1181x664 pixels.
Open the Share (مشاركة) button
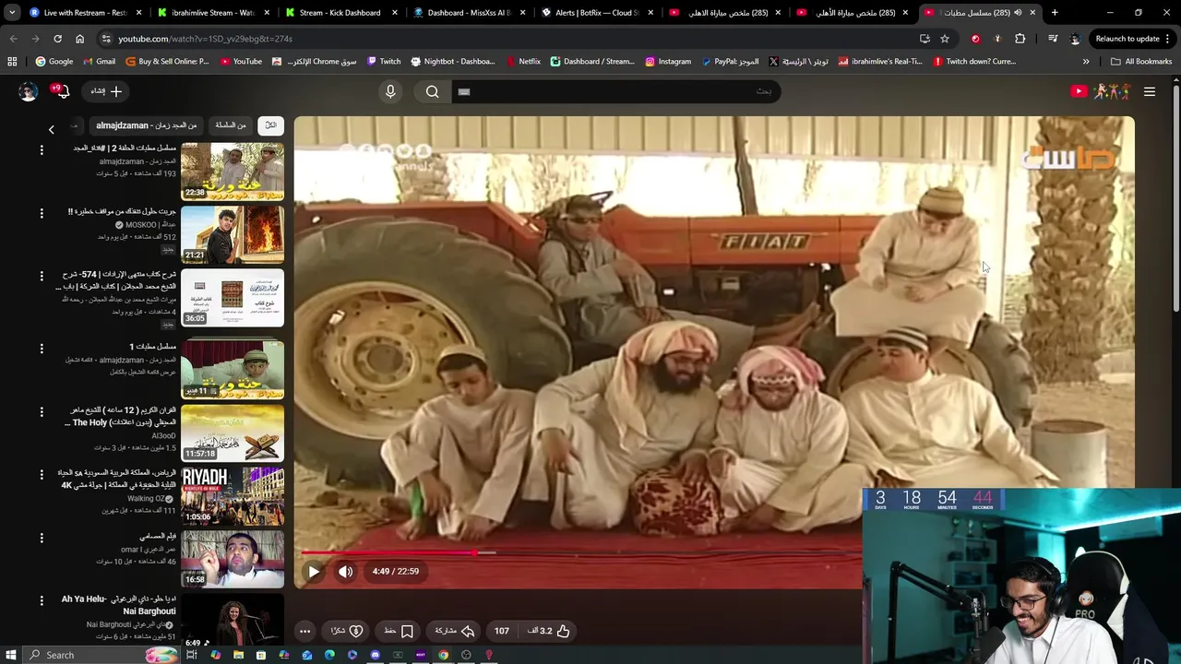455,631
